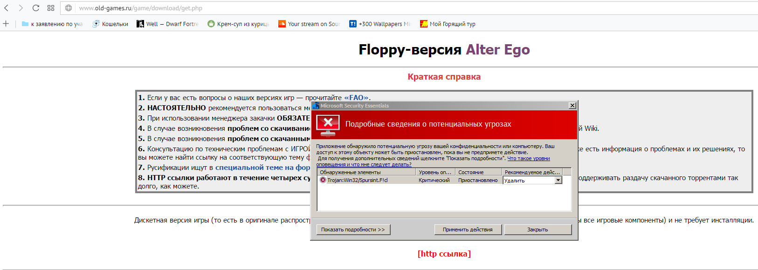Click the Trojan threat row icon
Image resolution: width=758 pixels, height=270 pixels.
(323, 180)
